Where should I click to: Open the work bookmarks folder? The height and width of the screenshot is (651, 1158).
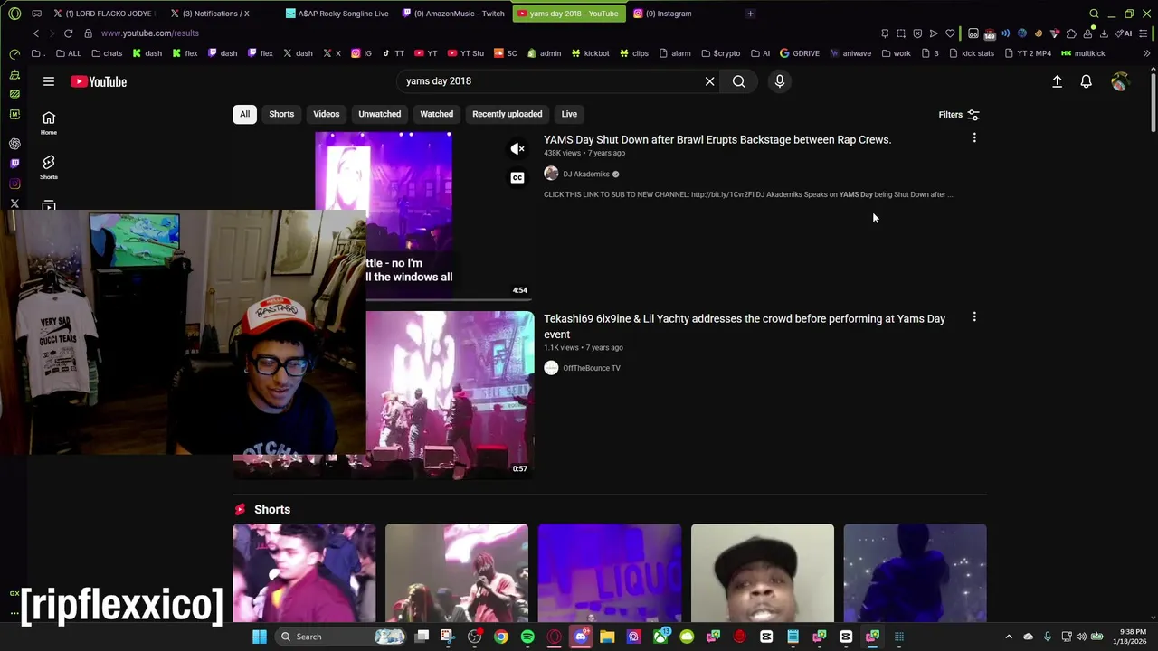896,53
